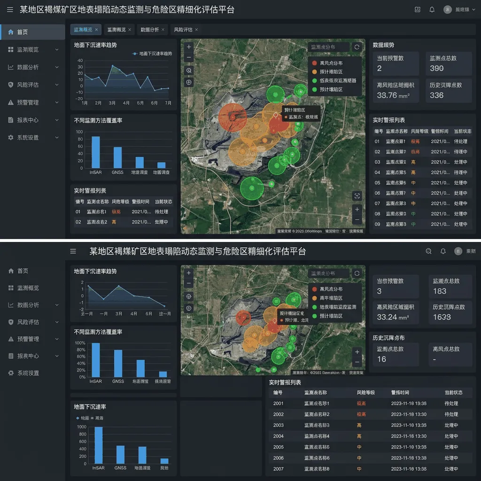Click the magnifier zoom tool on upper map

click(189, 70)
